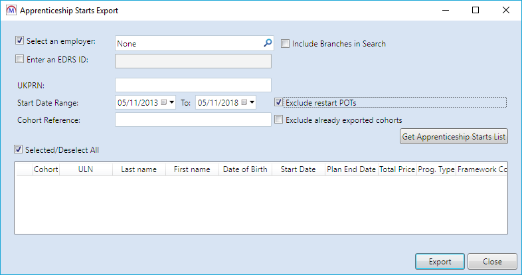
Task: Open the start date calendar dropdown
Action: click(x=171, y=102)
